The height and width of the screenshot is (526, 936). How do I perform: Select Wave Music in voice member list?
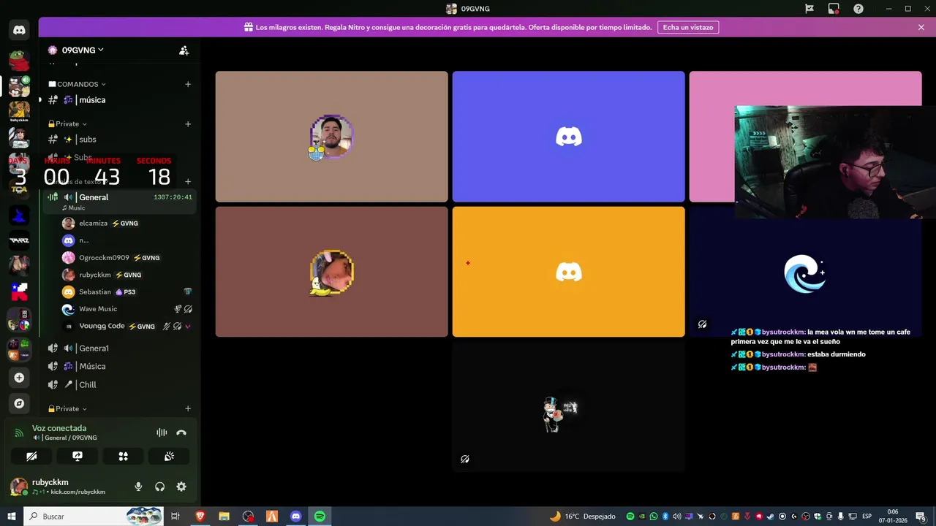tap(126, 309)
